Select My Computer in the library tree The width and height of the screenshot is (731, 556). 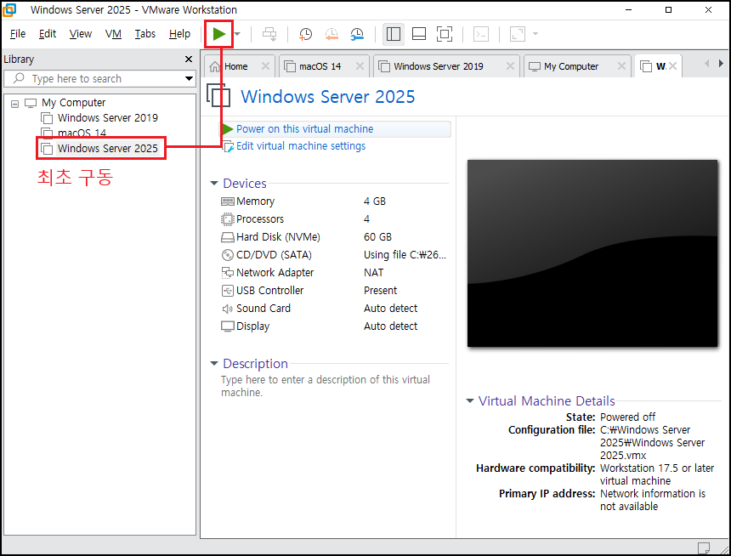74,103
